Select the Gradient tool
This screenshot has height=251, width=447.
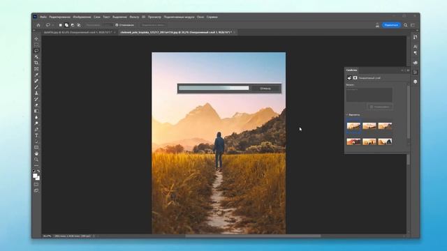[x=36, y=111]
